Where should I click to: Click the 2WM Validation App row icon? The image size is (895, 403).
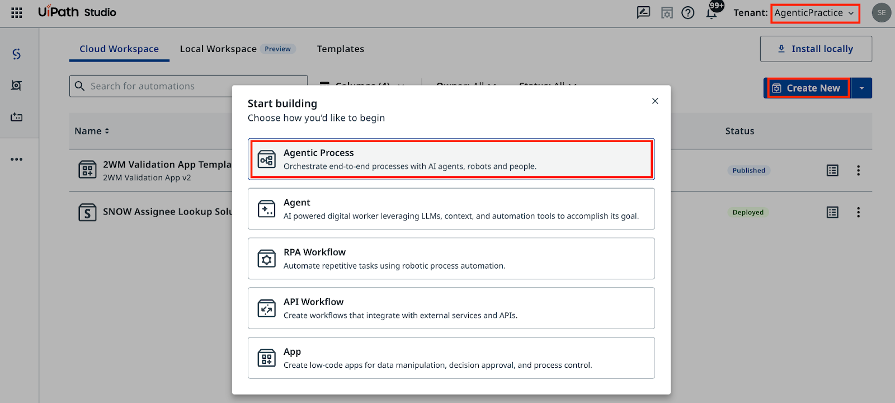[87, 170]
